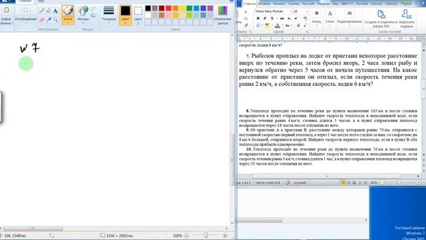Open Paint's View (Вид) tab
The height and width of the screenshot is (240, 426).
click(41, 1)
